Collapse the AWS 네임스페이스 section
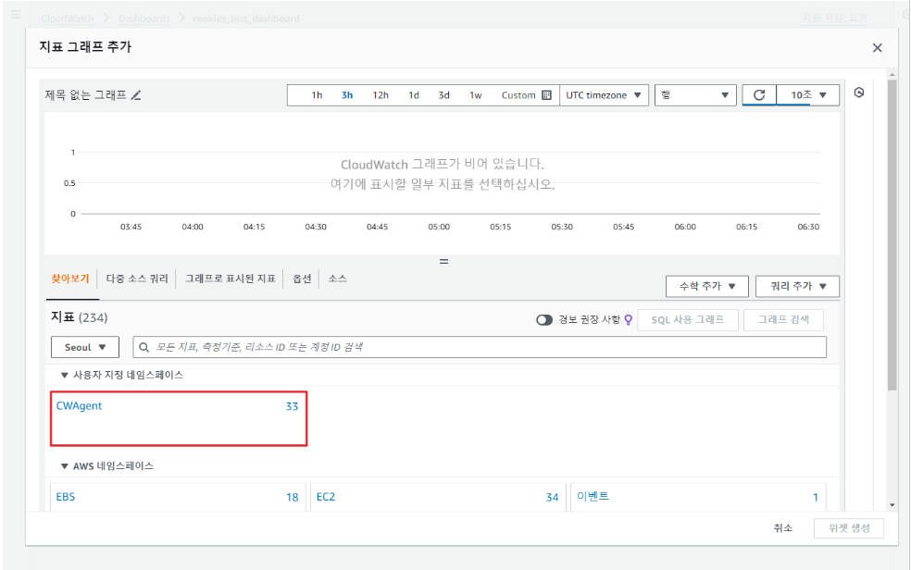Image resolution: width=911 pixels, height=570 pixels. pyautogui.click(x=65, y=466)
